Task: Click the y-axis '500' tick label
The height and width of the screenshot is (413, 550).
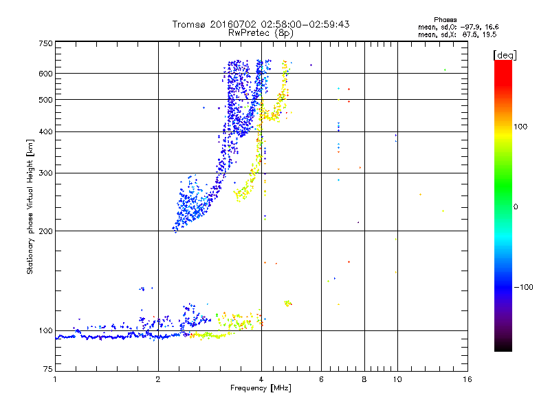Action: click(45, 100)
